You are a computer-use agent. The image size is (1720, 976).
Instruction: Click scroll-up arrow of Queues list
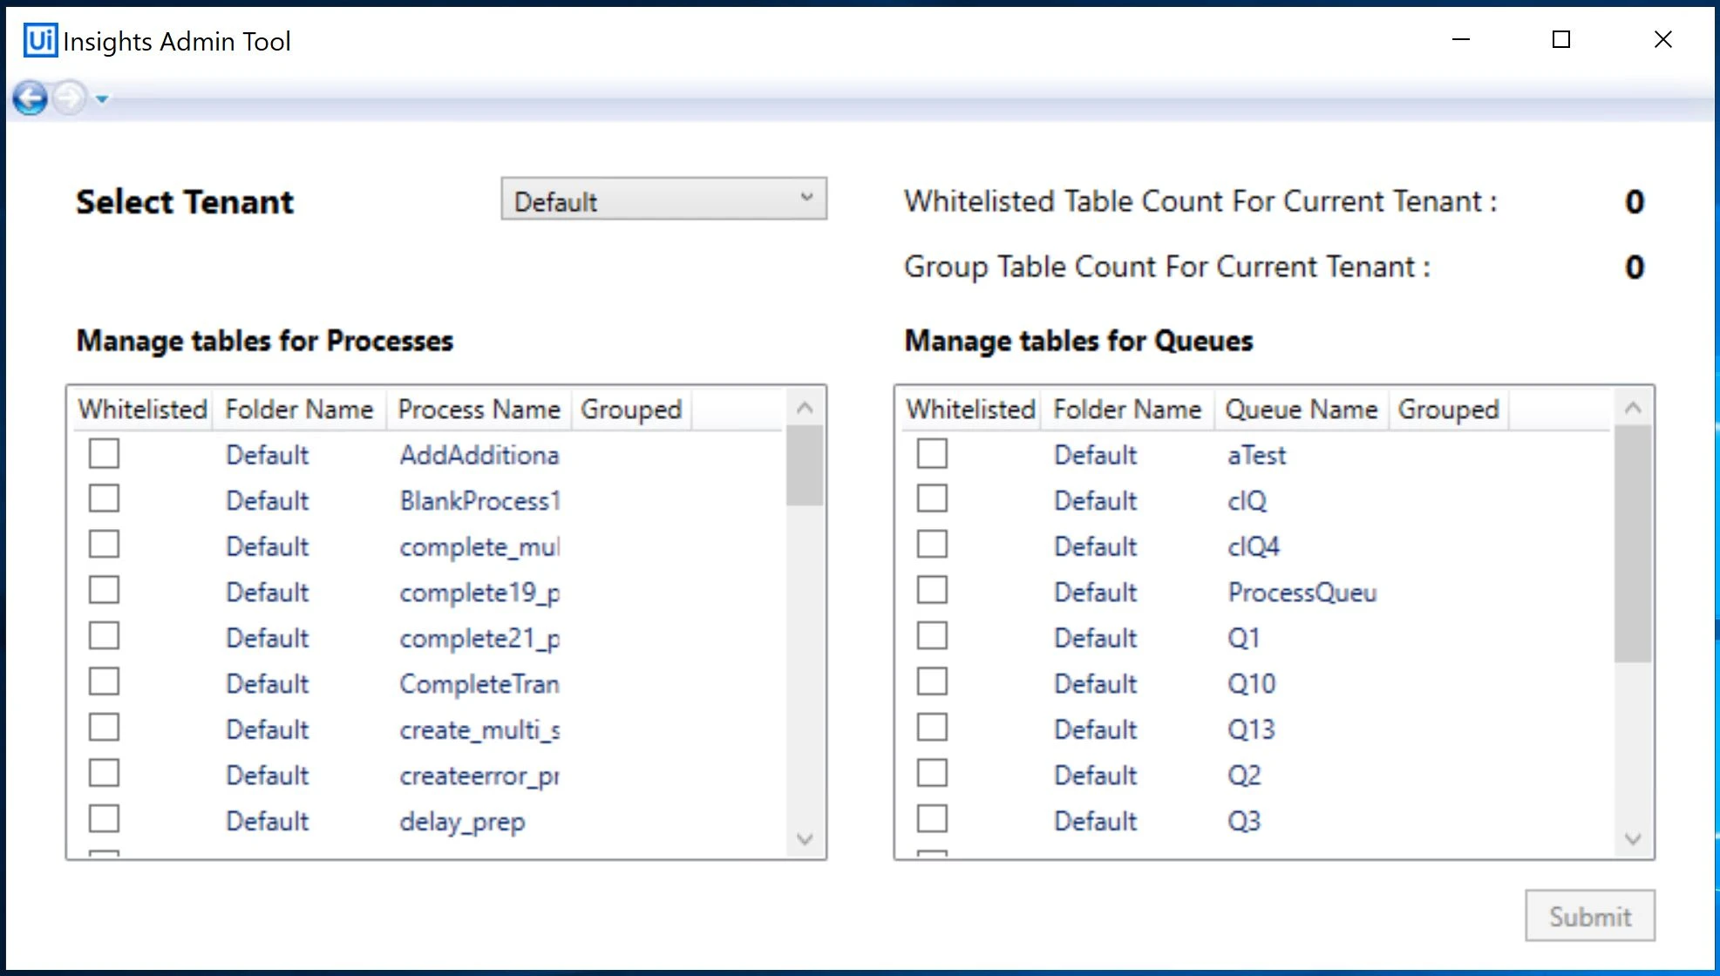[1633, 407]
